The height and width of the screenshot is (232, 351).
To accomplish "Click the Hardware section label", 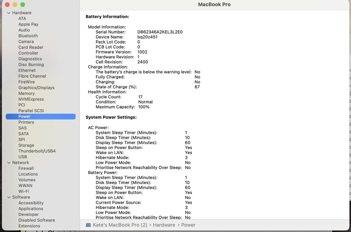I will (x=22, y=13).
